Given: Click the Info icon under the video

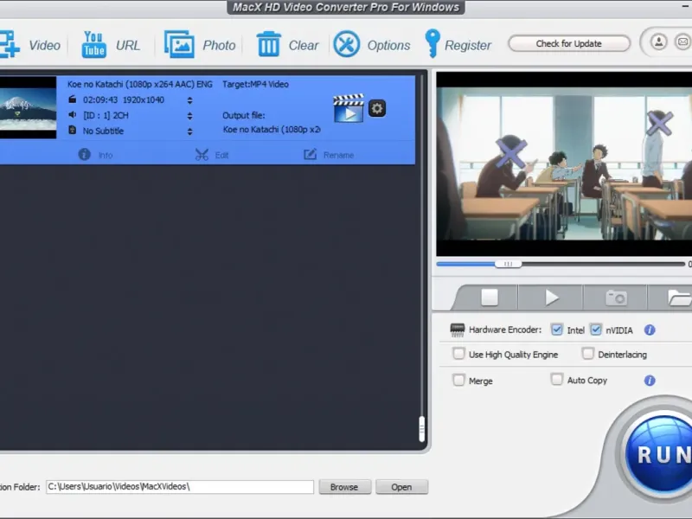Looking at the screenshot, I should 84,155.
